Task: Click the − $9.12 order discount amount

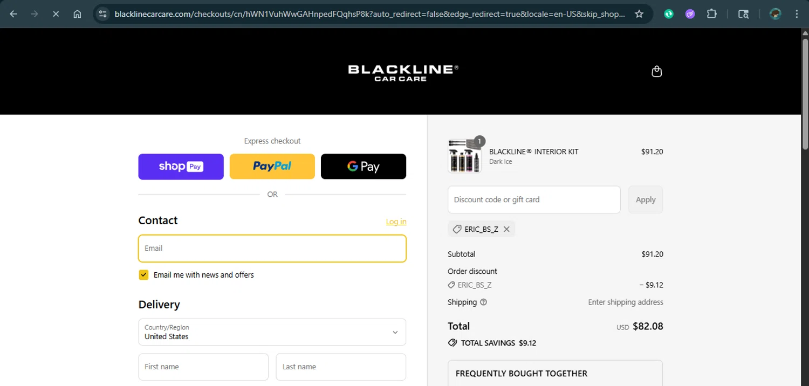Action: pyautogui.click(x=651, y=285)
